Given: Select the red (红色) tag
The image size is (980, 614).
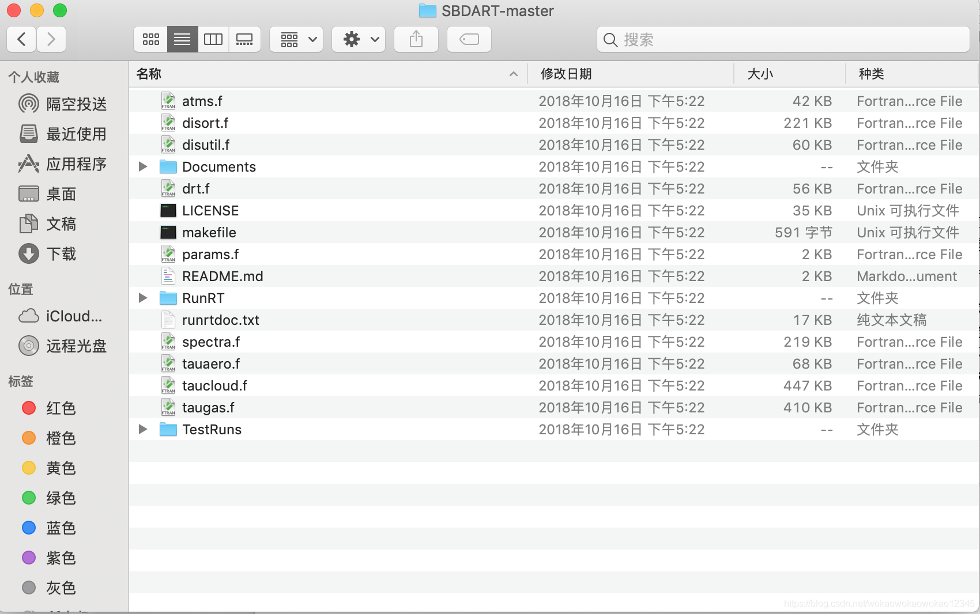Looking at the screenshot, I should 49,408.
